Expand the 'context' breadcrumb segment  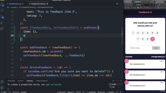click(x=14, y=7)
